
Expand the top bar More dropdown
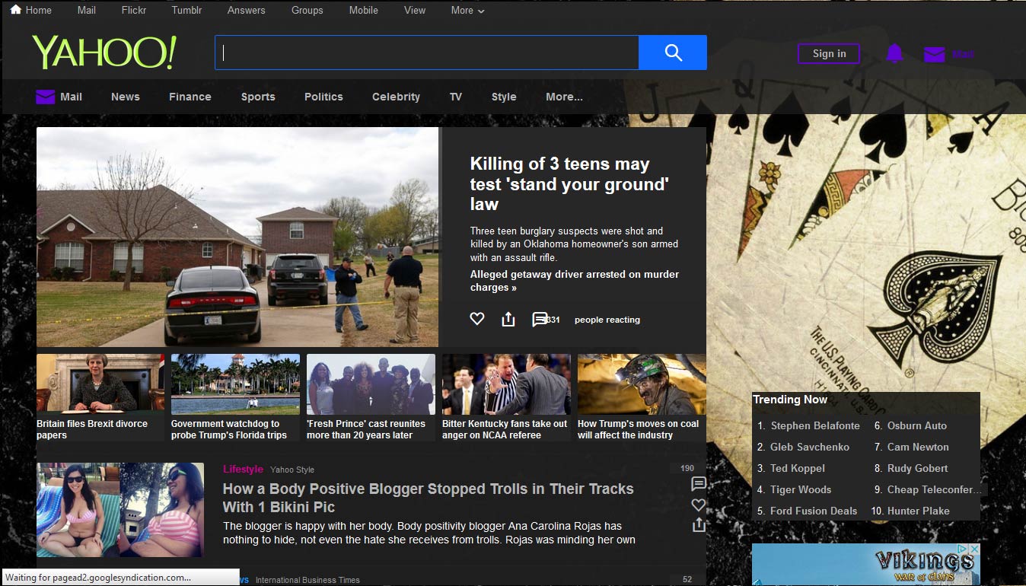pos(467,11)
